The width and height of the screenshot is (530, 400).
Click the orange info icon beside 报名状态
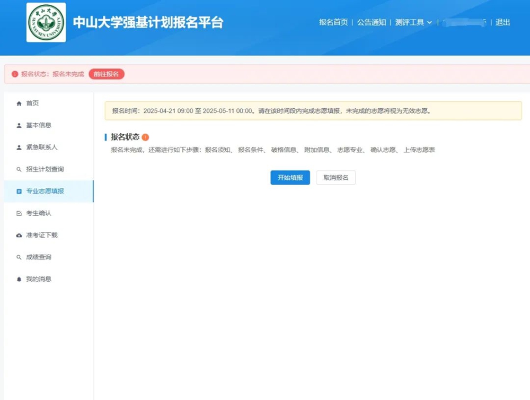(145, 137)
